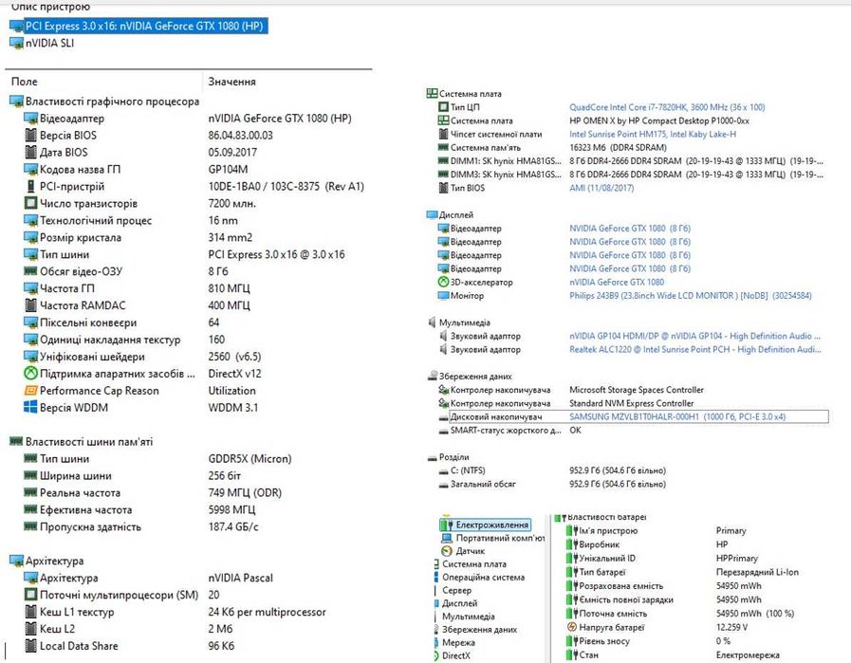Click the C: (NTFS) partition row
Screen dimensions: 851x663
pos(551,470)
